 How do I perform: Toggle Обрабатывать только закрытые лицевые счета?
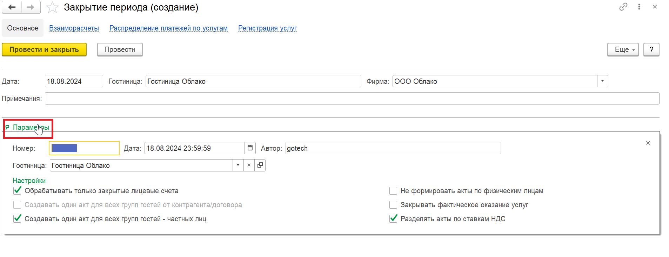coord(17,191)
